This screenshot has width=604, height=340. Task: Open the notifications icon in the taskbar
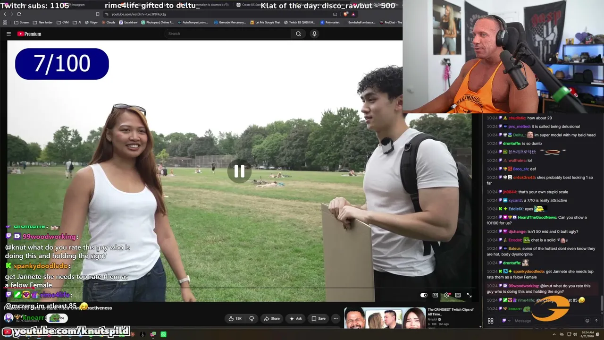click(x=597, y=334)
